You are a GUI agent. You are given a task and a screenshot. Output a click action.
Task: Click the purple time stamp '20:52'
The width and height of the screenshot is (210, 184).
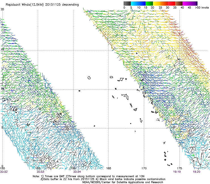(4, 172)
